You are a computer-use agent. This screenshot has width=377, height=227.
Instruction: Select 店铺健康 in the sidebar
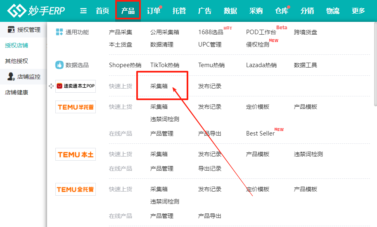(x=17, y=92)
